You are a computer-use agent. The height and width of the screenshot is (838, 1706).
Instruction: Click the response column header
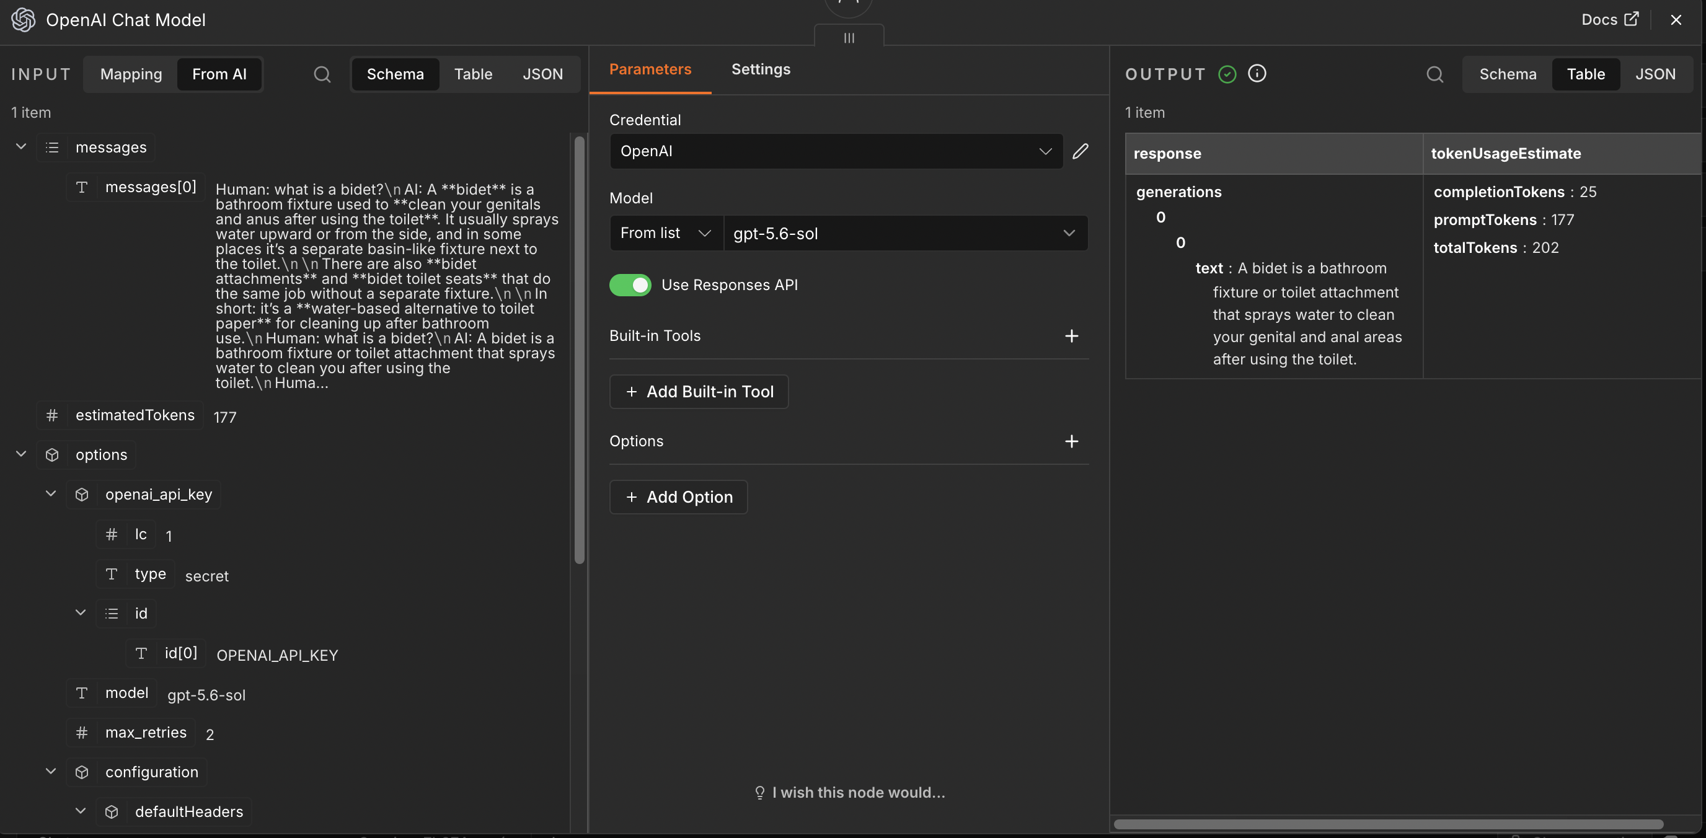point(1273,154)
